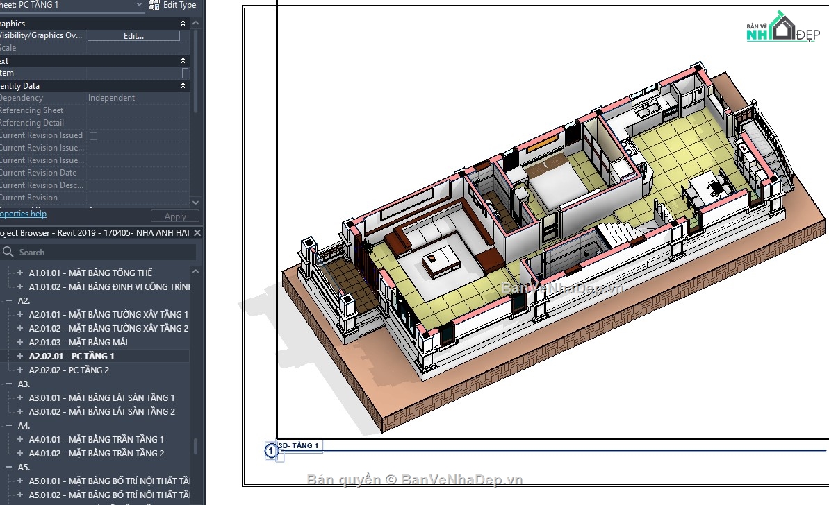Click the view number 1 bubble

[271, 451]
